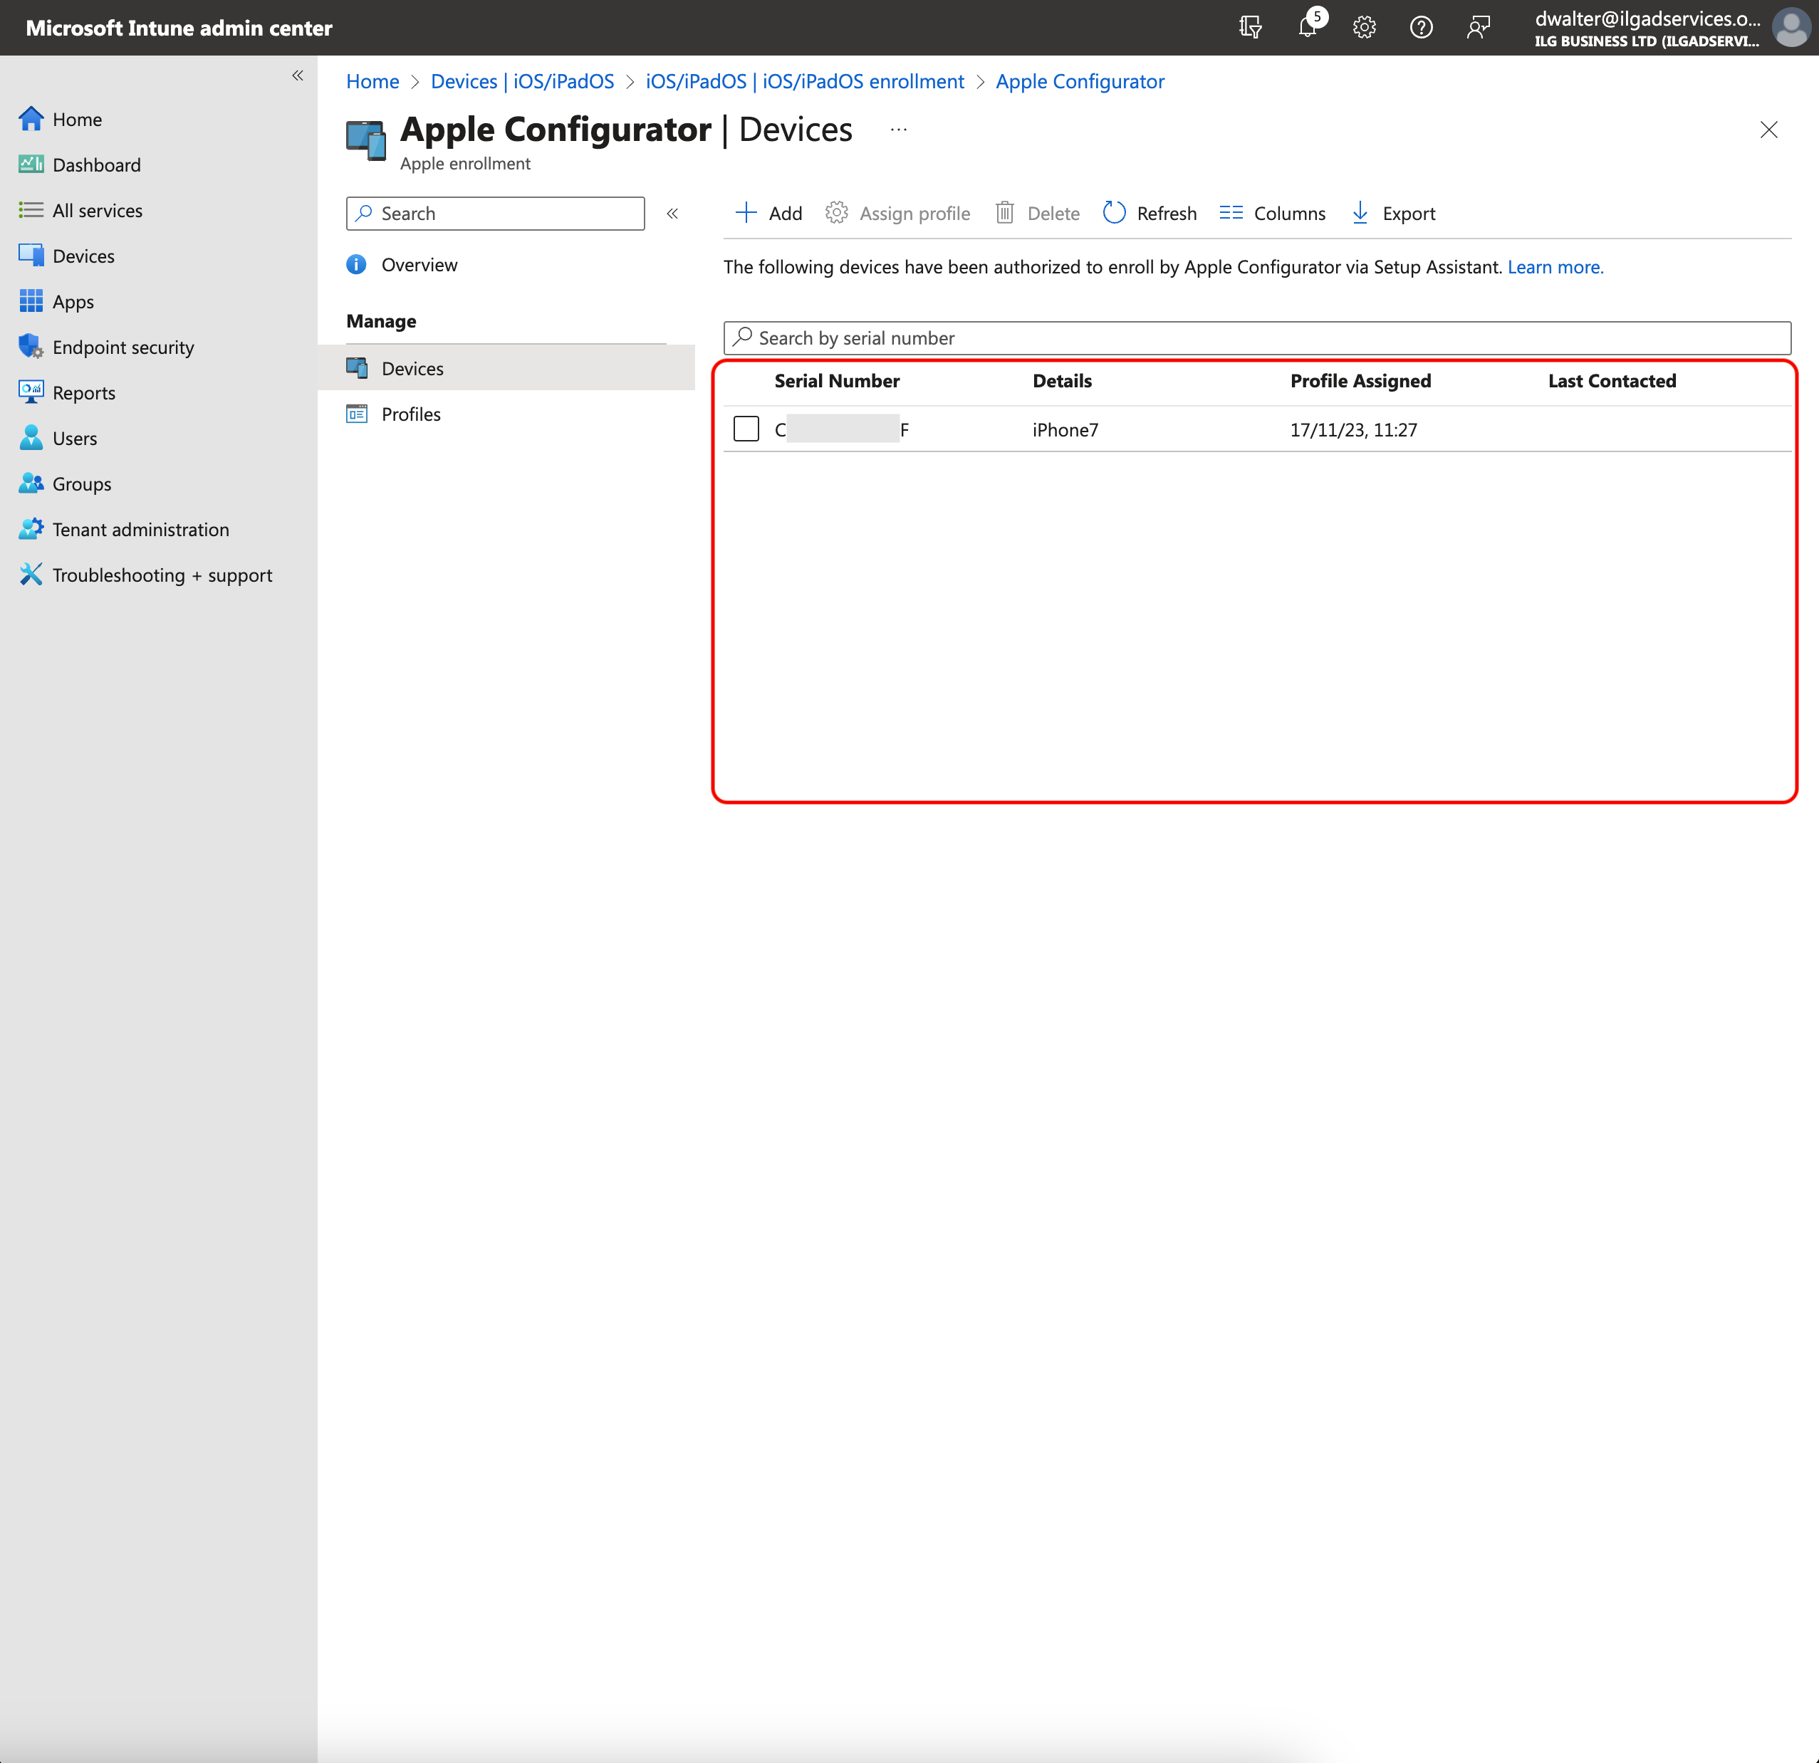Viewport: 1819px width, 1763px height.
Task: Add a new device
Action: point(768,214)
